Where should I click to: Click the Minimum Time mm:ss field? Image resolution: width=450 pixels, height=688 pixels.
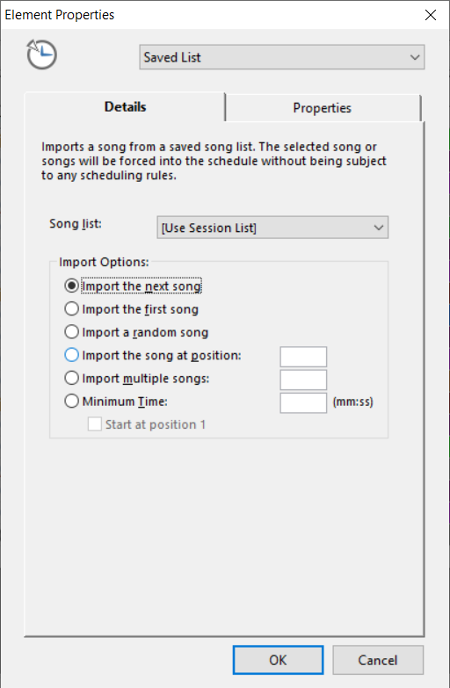[x=303, y=402]
